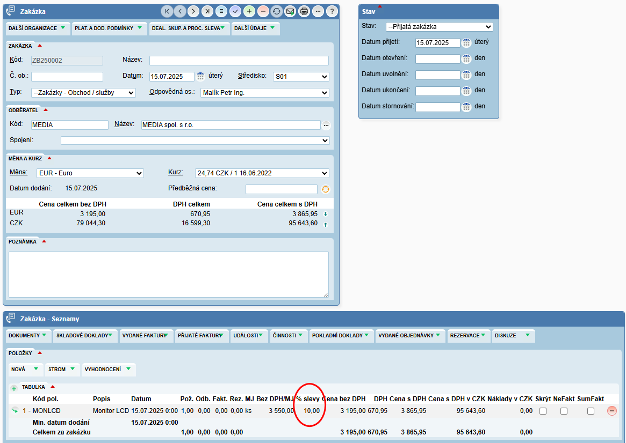Send the order by email icon
The width and height of the screenshot is (626, 443).
(291, 11)
